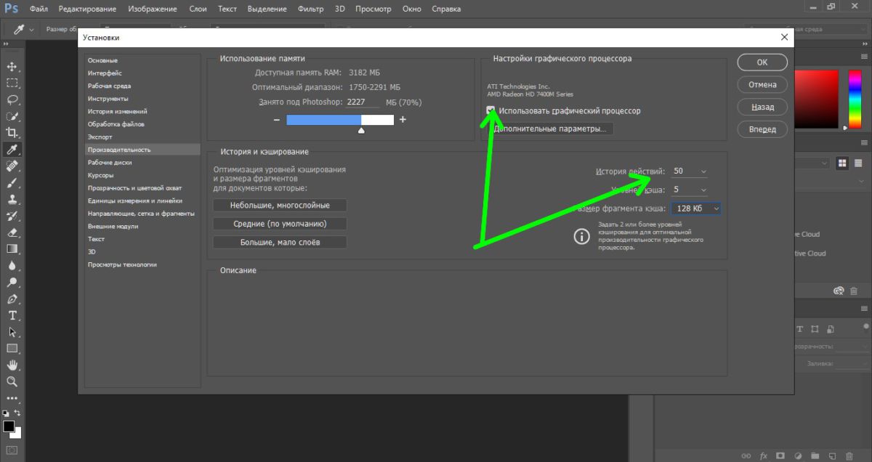Select the Blur tool
The image size is (872, 462).
click(x=12, y=265)
